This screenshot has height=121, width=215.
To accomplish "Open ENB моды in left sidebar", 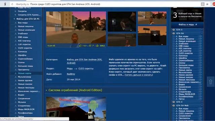I will tap(23, 37).
